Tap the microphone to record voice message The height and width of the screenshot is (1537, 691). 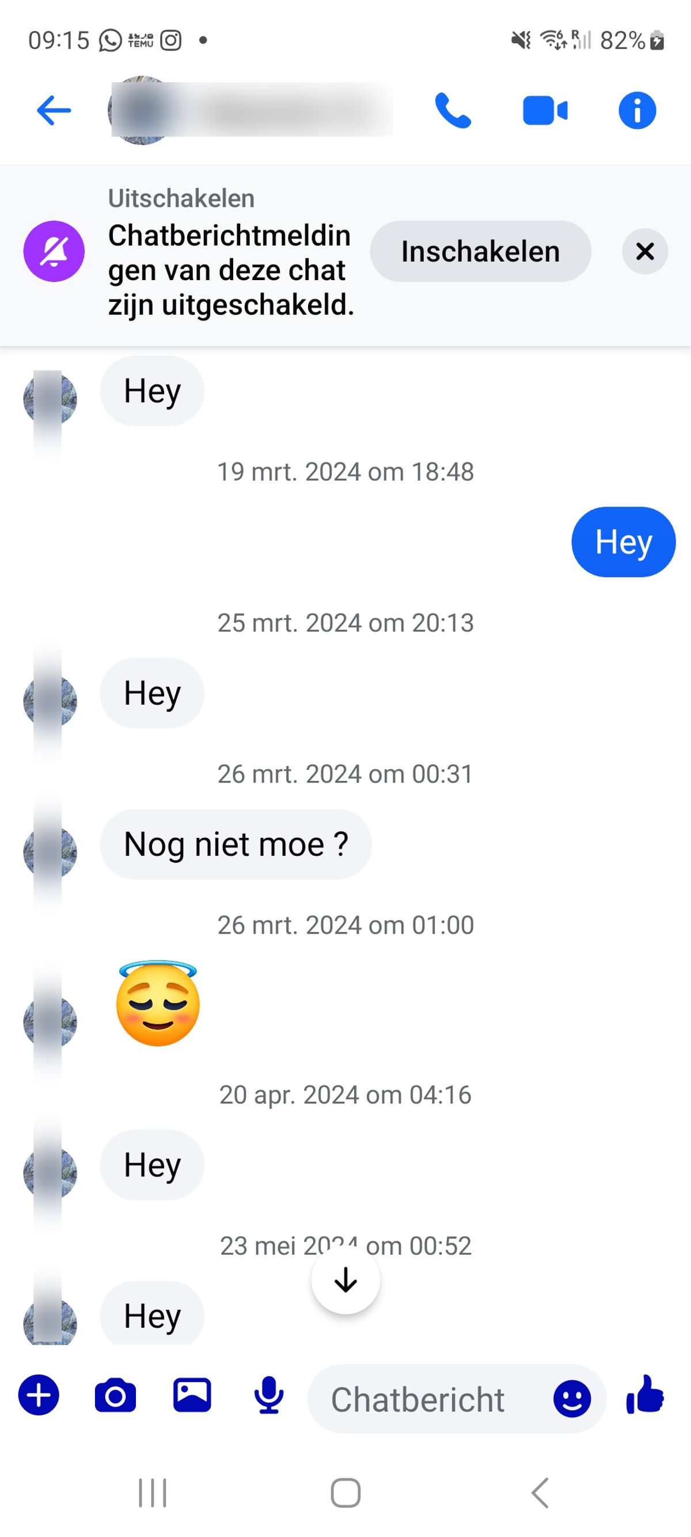pyautogui.click(x=269, y=1395)
